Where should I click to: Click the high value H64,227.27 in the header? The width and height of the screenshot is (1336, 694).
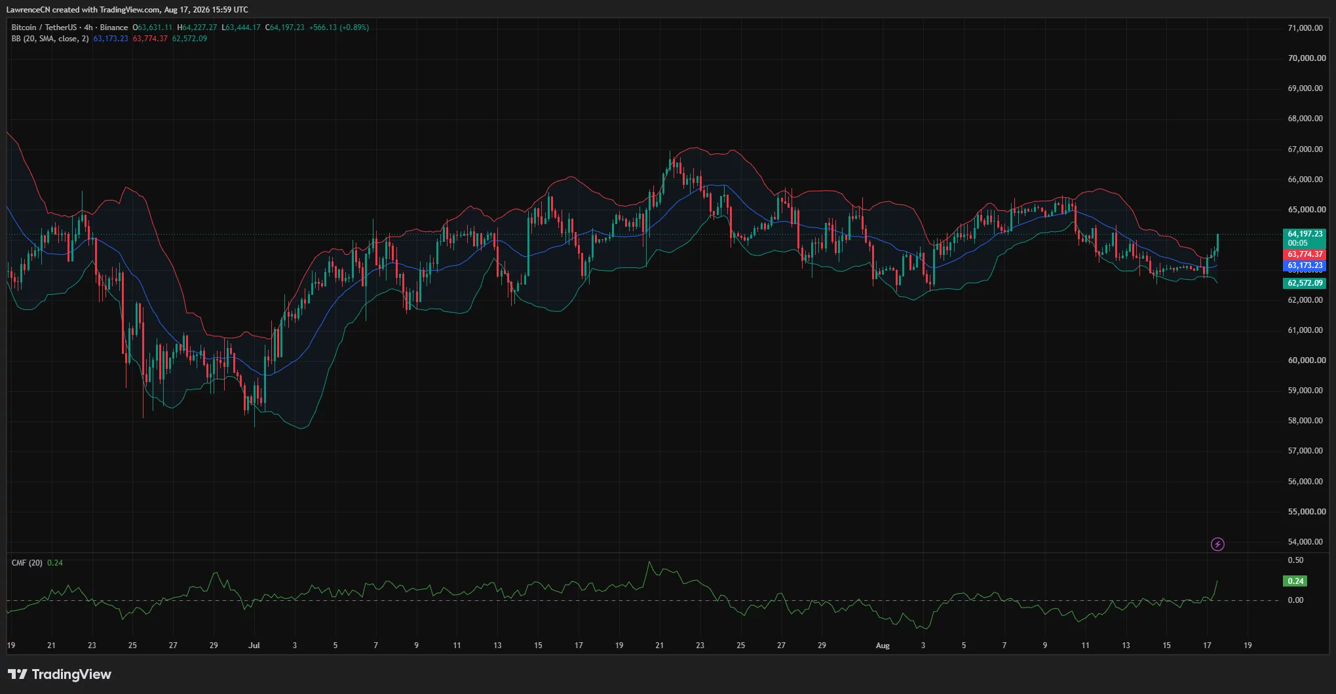point(197,28)
